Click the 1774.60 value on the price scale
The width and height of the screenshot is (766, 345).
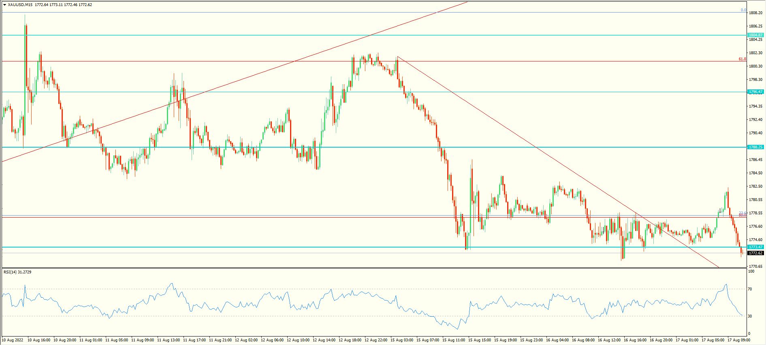(756, 240)
